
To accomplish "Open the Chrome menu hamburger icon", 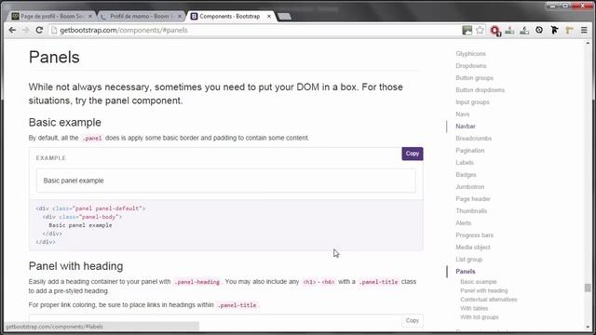I will (584, 31).
